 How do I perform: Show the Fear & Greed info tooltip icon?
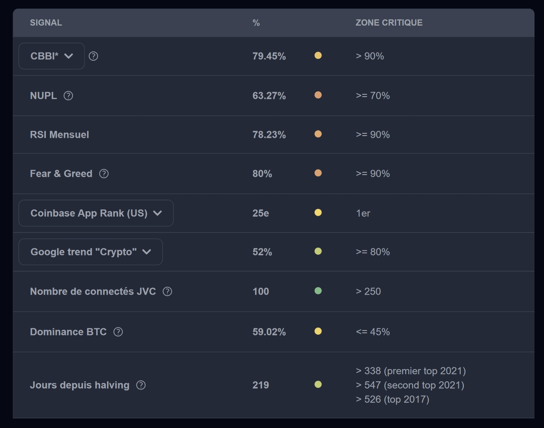(104, 174)
